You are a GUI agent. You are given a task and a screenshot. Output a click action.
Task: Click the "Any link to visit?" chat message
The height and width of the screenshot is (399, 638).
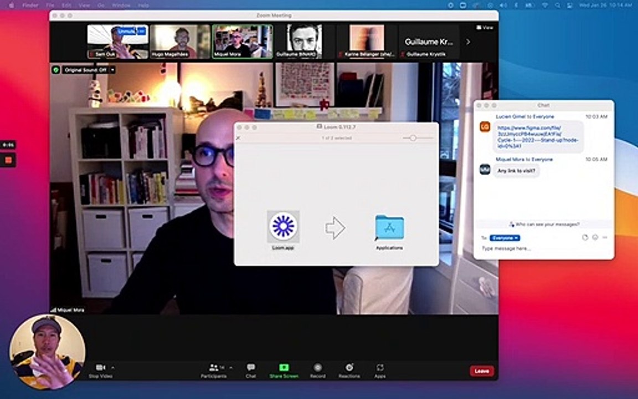point(516,171)
